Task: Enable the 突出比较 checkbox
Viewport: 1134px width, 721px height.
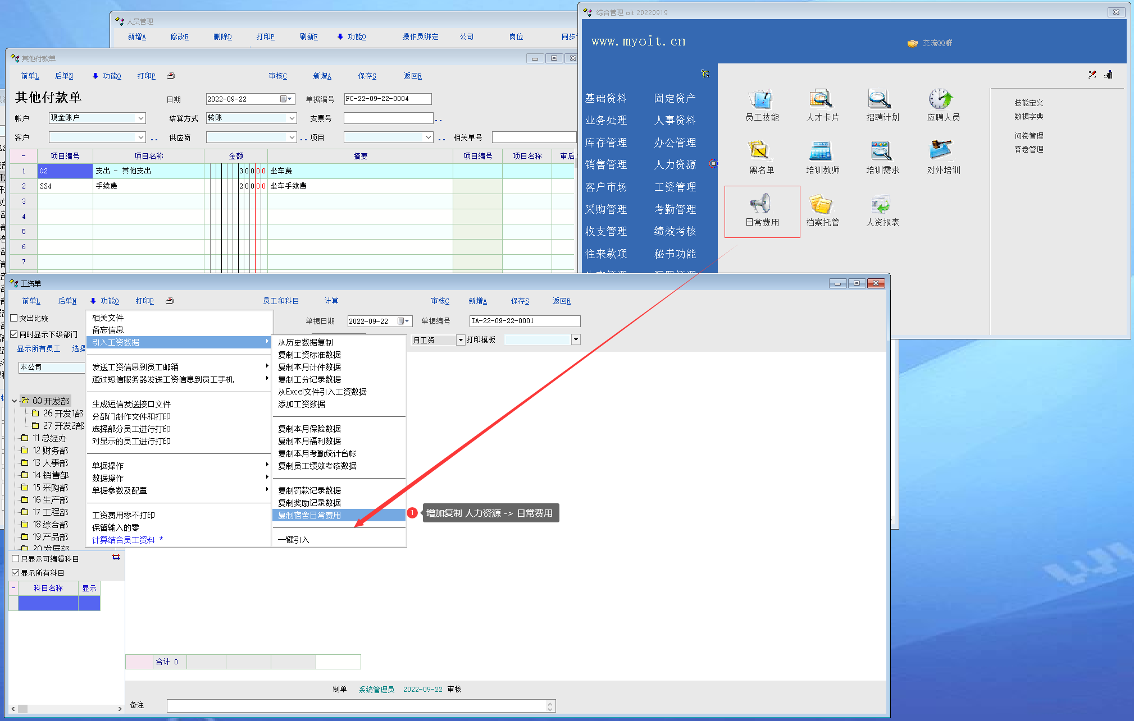Action: click(15, 318)
